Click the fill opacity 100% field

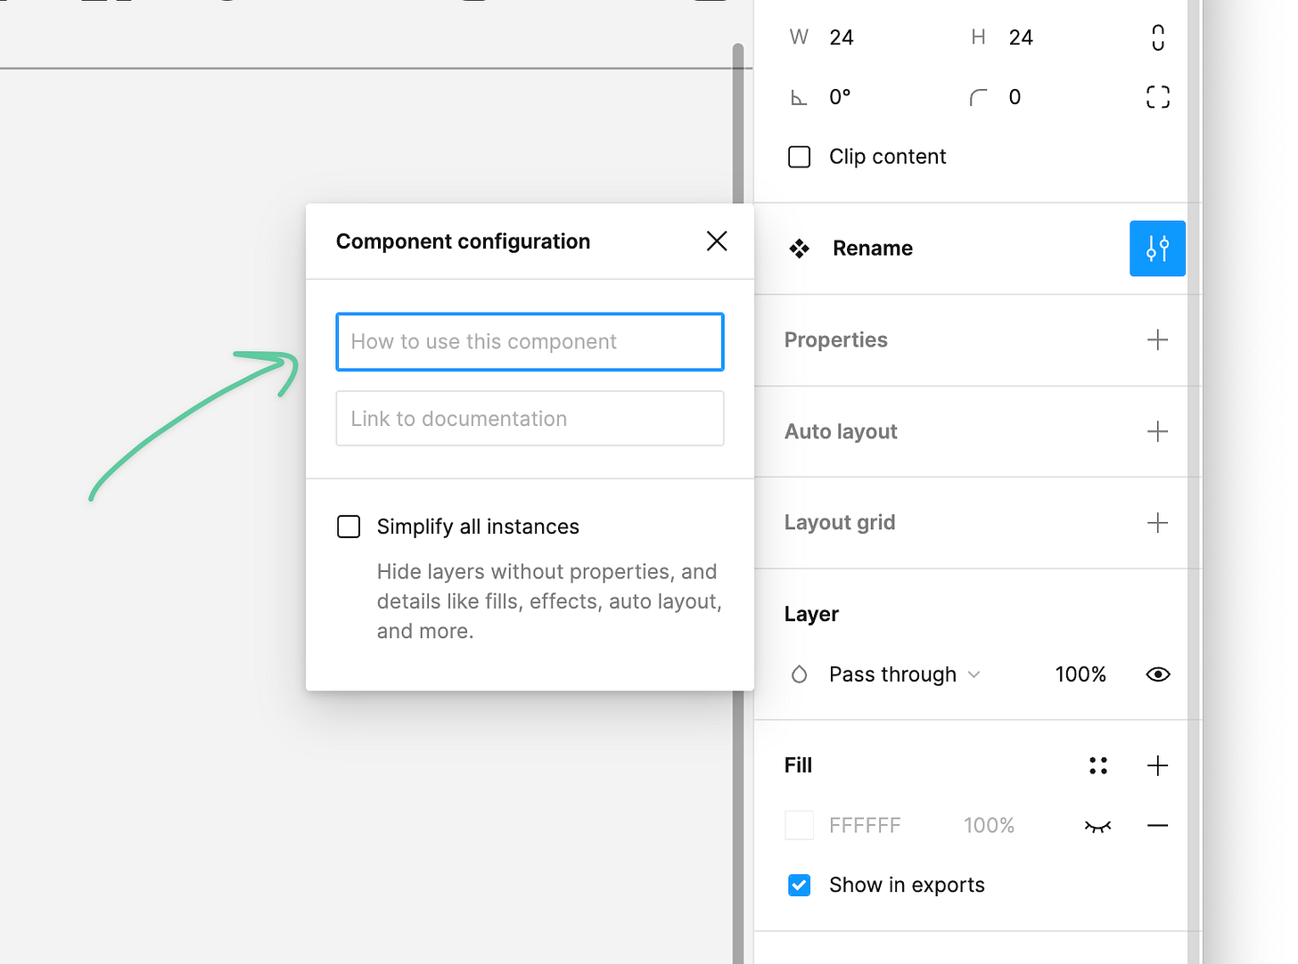[x=989, y=826]
